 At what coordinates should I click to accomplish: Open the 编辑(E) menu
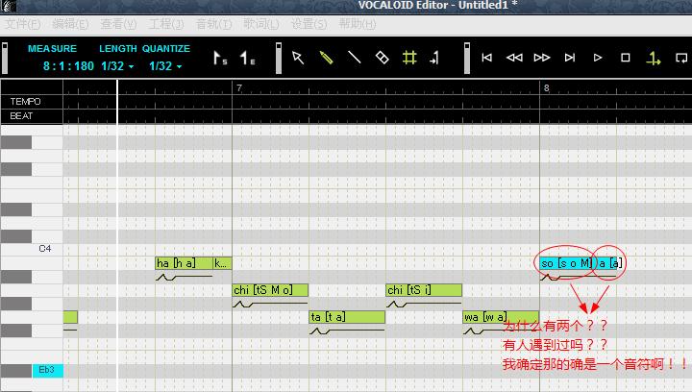click(70, 24)
